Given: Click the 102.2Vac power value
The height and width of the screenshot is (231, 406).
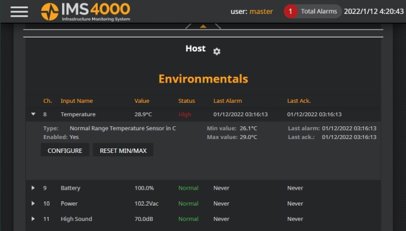Looking at the screenshot, I should 147,204.
